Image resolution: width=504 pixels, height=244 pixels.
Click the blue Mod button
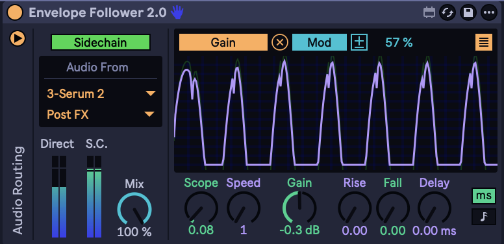tap(319, 42)
